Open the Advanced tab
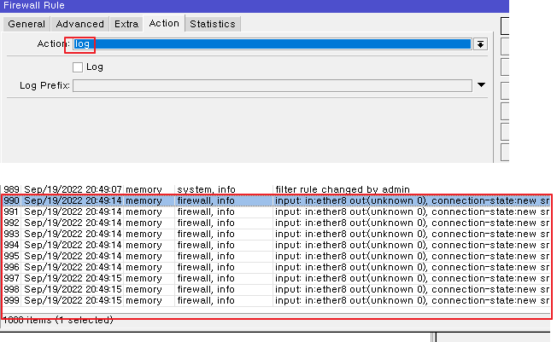The height and width of the screenshot is (342, 557). (x=80, y=24)
